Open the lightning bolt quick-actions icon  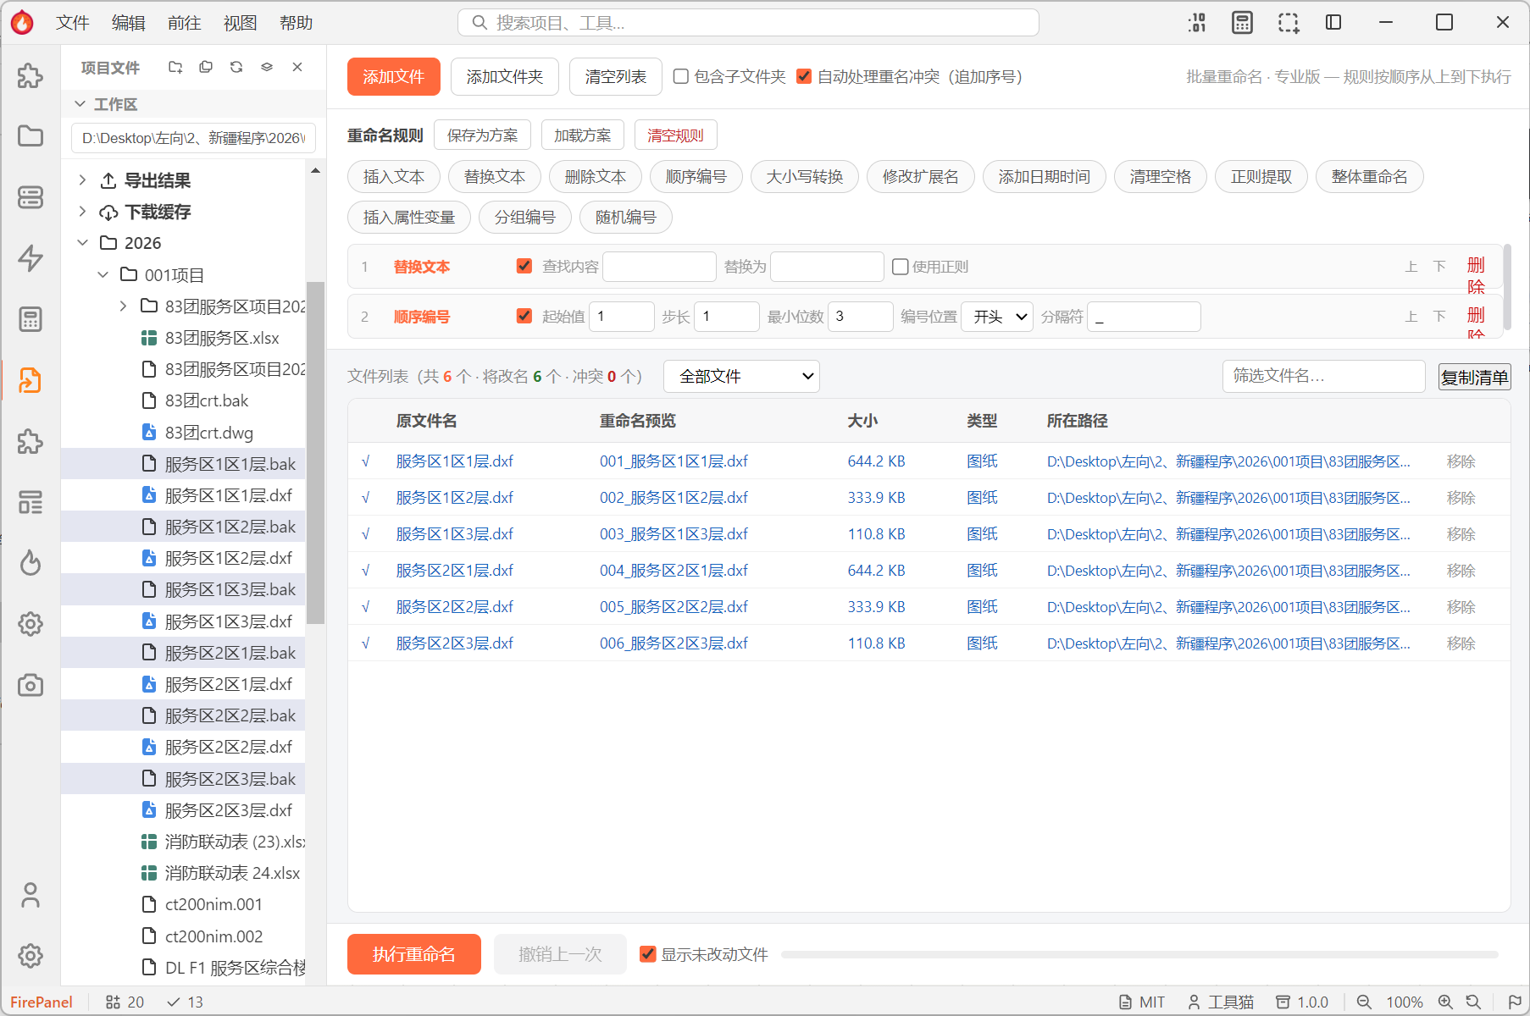tap(30, 258)
